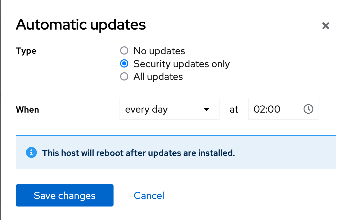Click the Automatic updates dialog title

81,25
